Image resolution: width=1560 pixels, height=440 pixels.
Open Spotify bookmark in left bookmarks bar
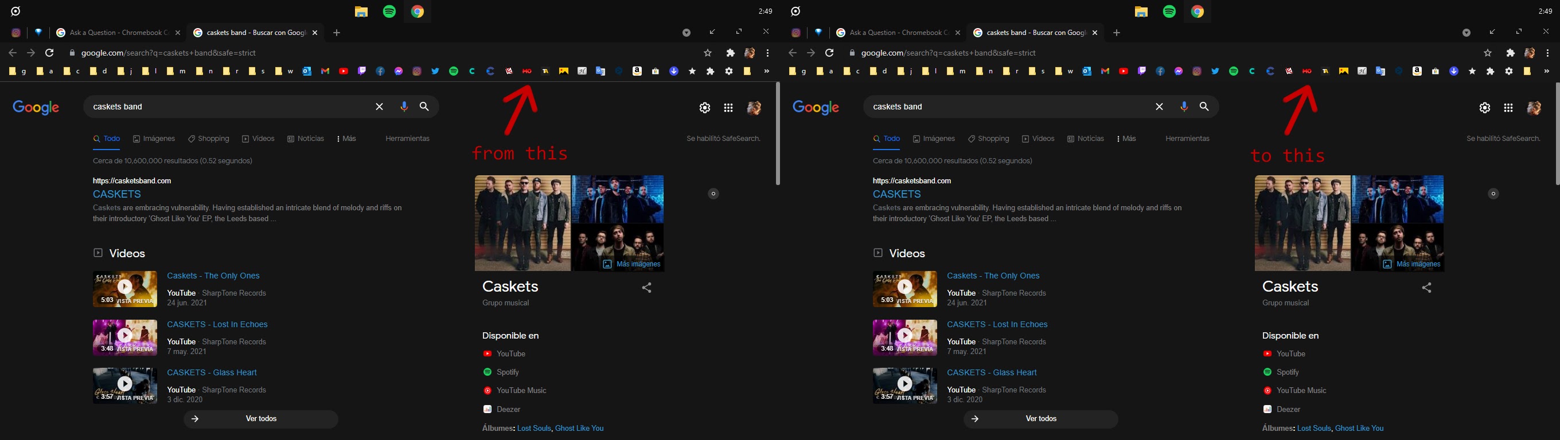pyautogui.click(x=454, y=72)
